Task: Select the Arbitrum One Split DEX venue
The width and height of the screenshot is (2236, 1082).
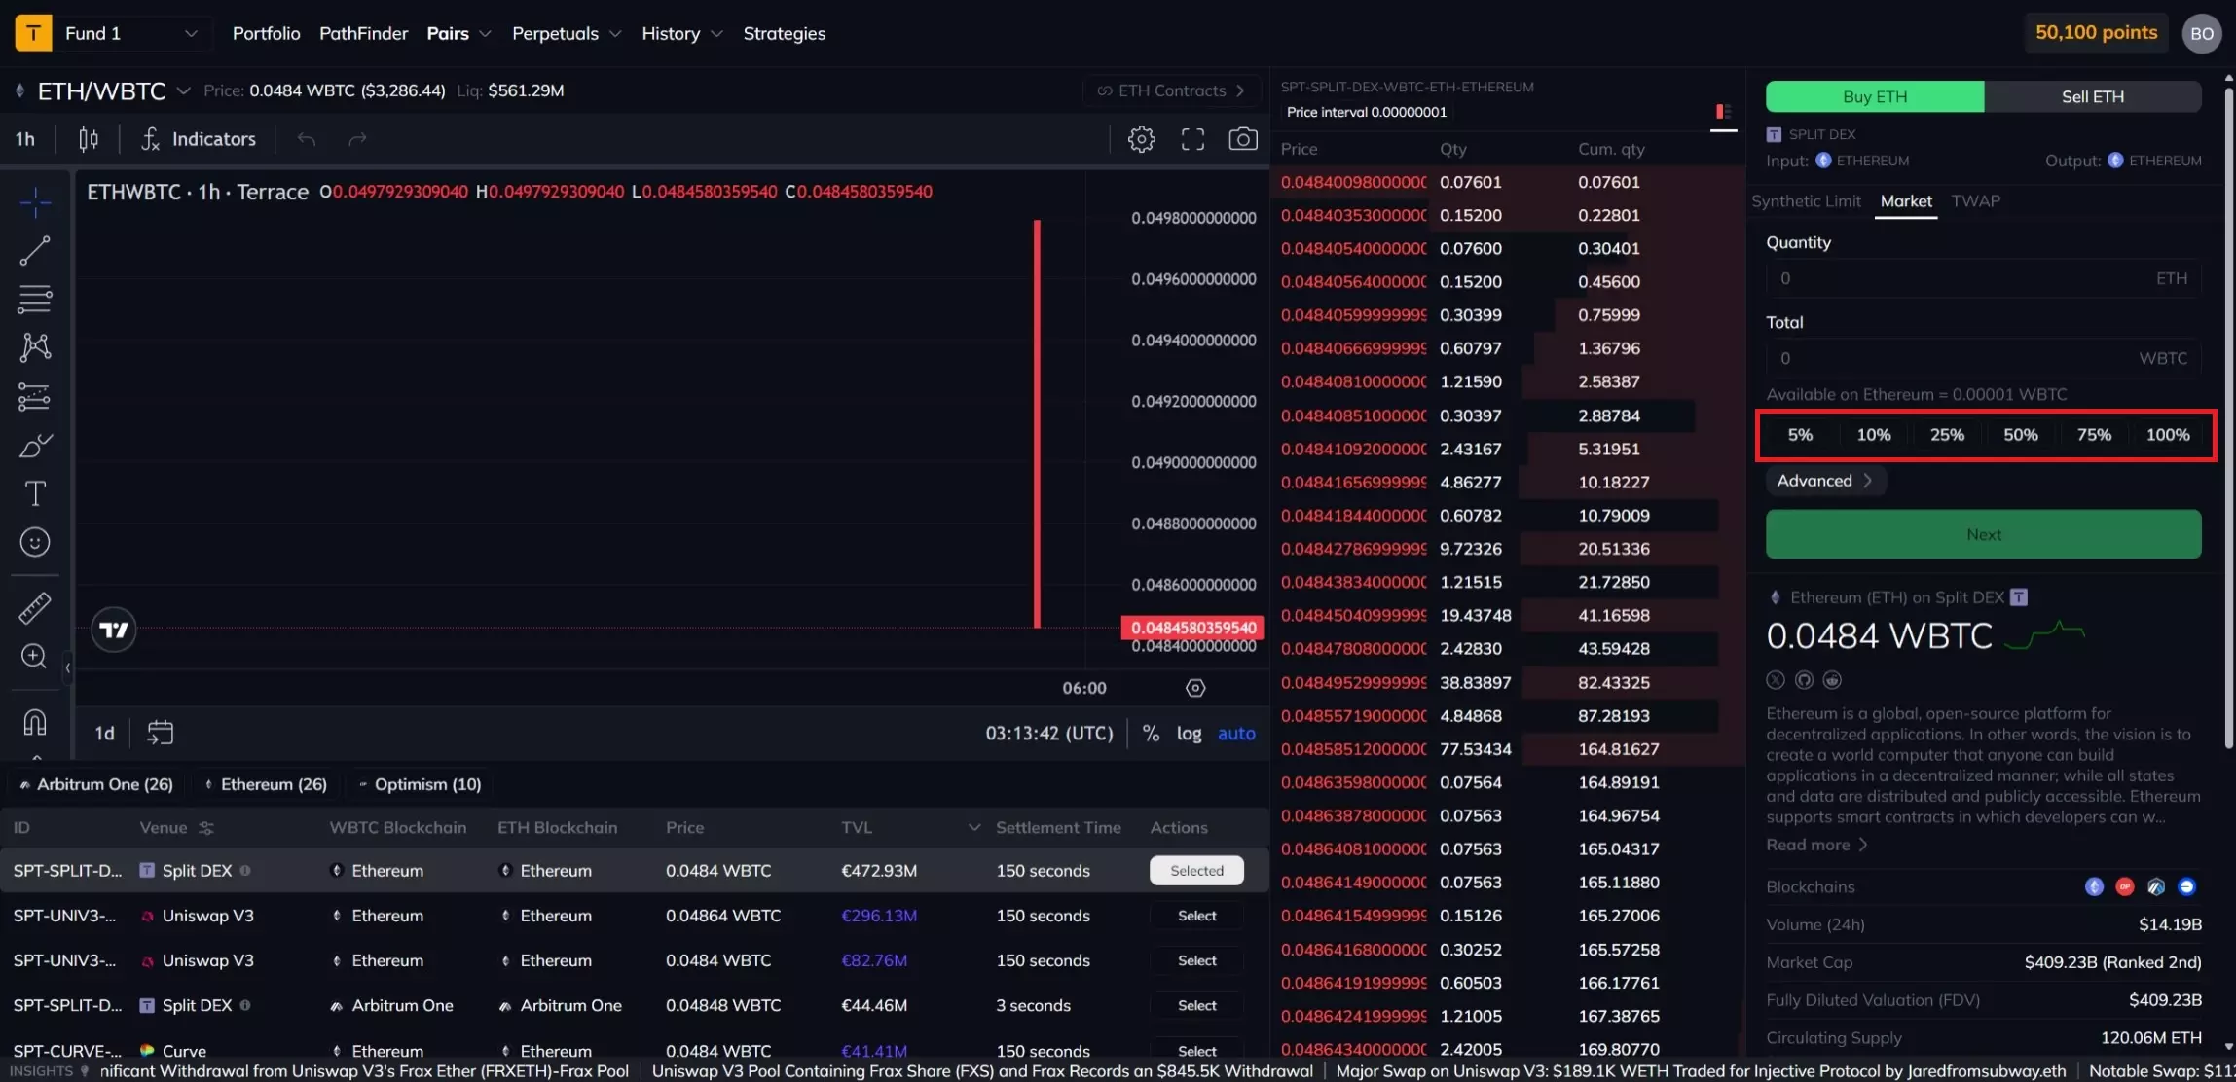Action: click(1196, 1005)
